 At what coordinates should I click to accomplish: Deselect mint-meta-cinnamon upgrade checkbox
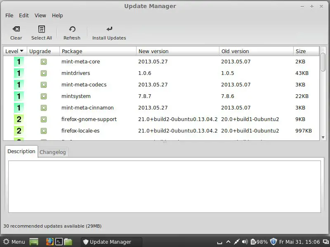[x=44, y=108]
